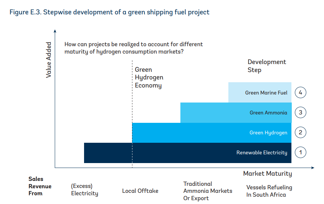Click 'Vessels Refueling In South Africa' label
Image resolution: width=324 pixels, height=204 pixels.
[269, 191]
